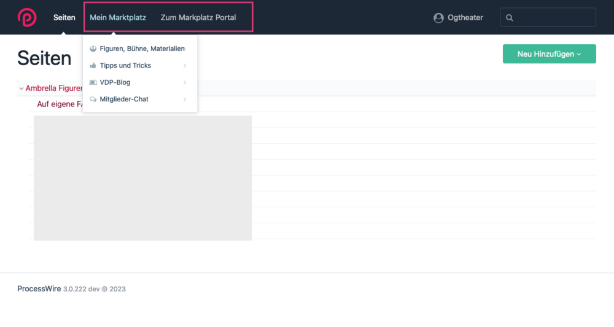
Task: Expand the VDP-Blog submenu arrow
Action: click(x=185, y=82)
